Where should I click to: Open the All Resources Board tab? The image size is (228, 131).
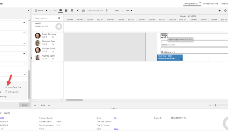tap(210, 4)
